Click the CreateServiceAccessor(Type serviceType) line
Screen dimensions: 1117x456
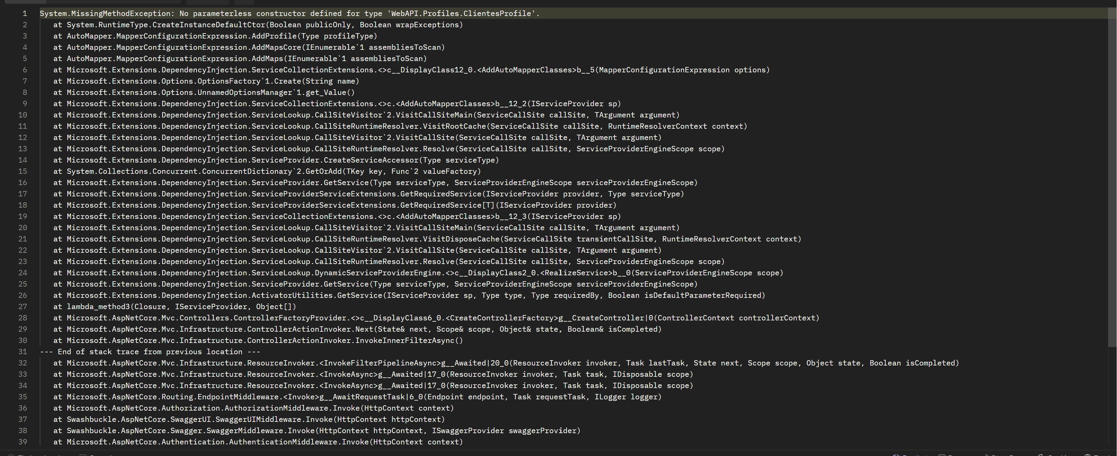coord(276,160)
